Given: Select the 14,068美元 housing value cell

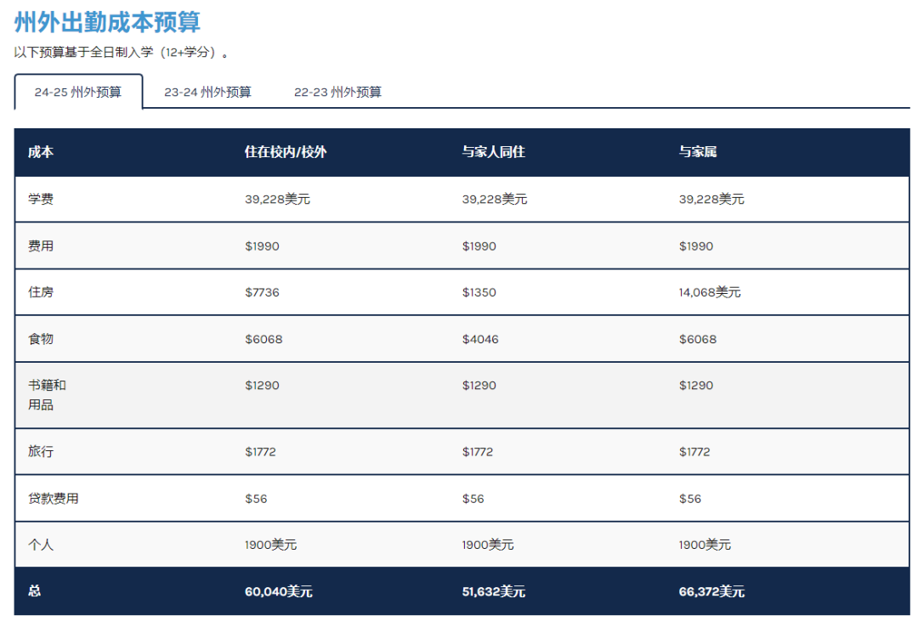Looking at the screenshot, I should [x=709, y=292].
